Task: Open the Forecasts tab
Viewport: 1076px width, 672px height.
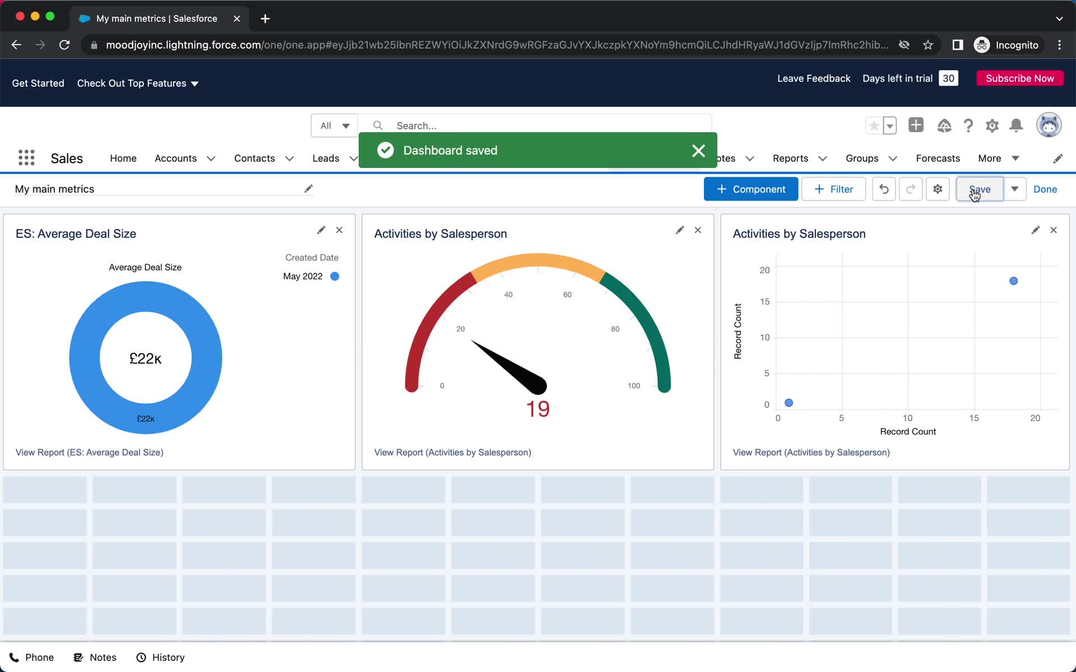Action: tap(938, 158)
